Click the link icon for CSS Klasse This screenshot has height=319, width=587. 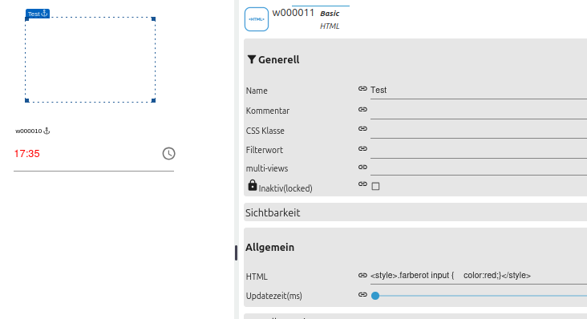coord(362,129)
